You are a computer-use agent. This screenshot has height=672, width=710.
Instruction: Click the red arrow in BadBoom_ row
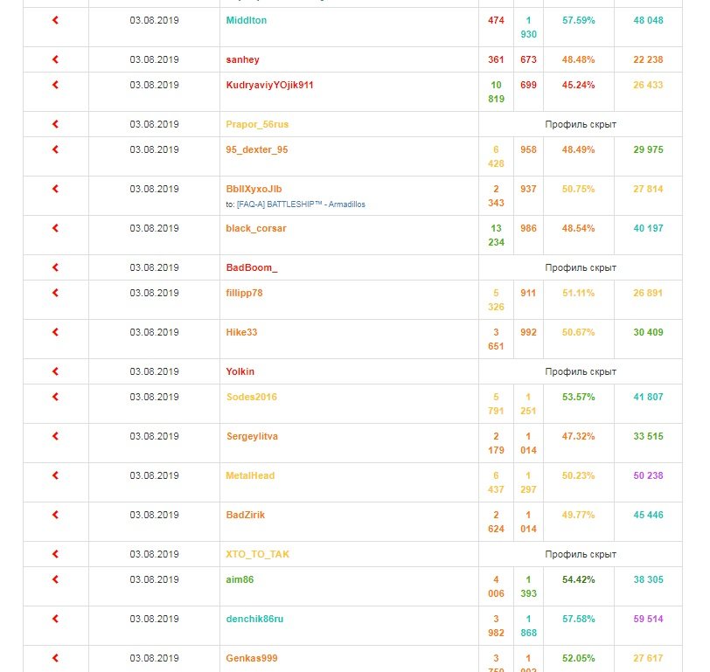[x=55, y=267]
